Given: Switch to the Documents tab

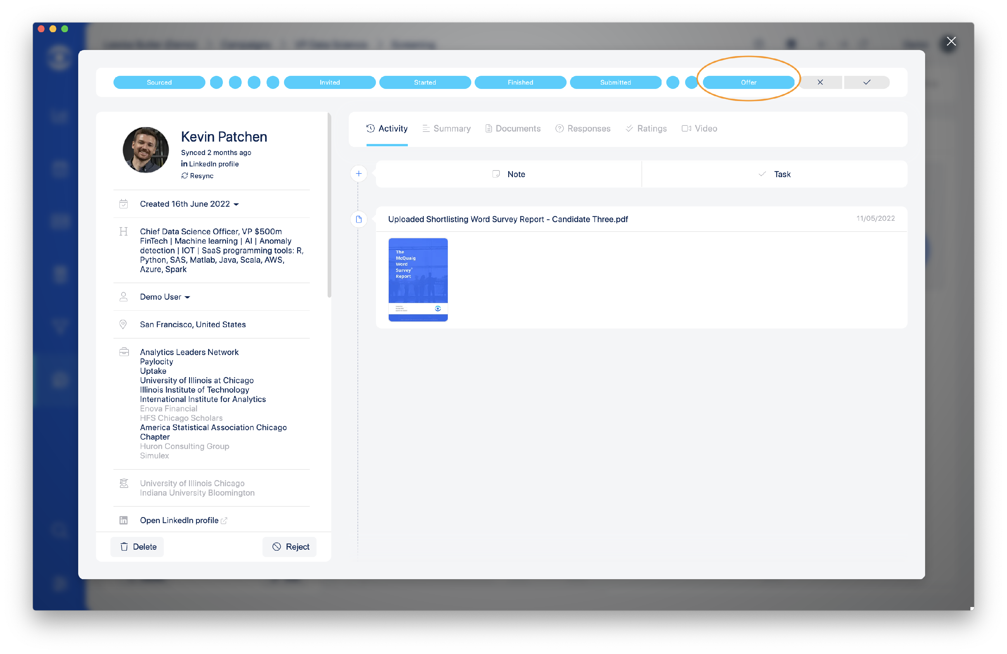Looking at the screenshot, I should tap(513, 129).
